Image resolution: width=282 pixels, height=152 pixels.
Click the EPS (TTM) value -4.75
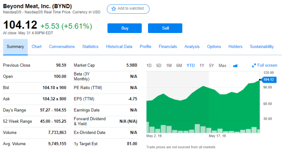tap(132, 99)
